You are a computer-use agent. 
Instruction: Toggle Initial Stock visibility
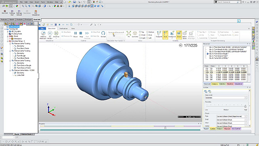point(185,35)
